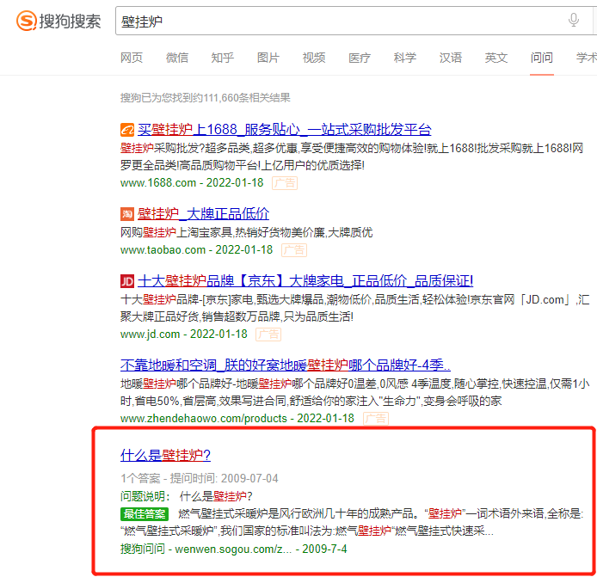Click the JD red favicon icon

tap(127, 281)
